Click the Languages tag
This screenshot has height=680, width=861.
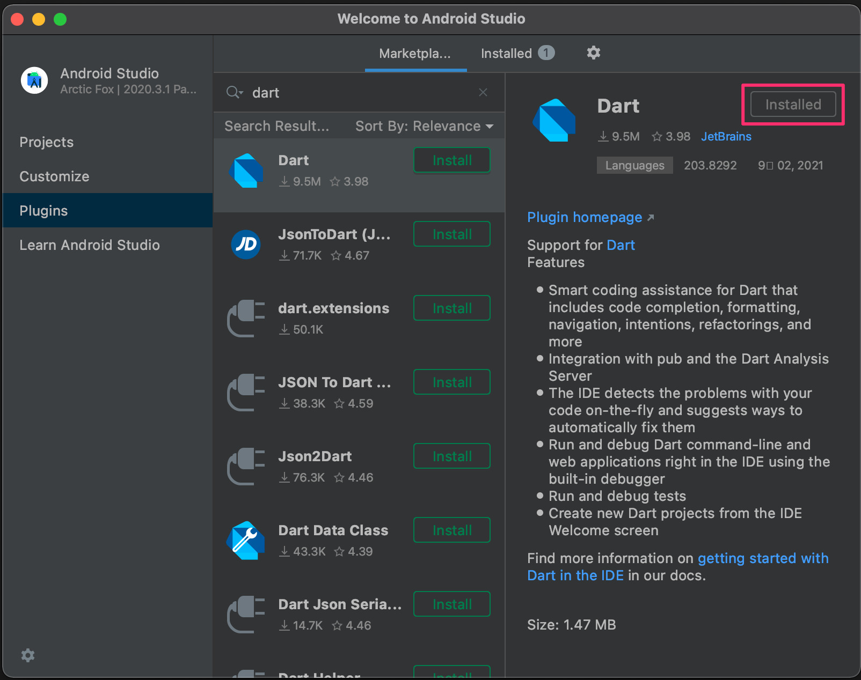(x=634, y=165)
